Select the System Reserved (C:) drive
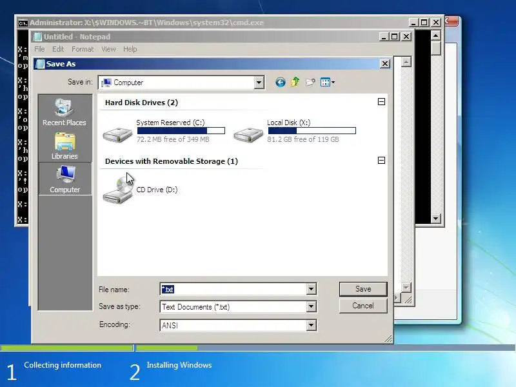Viewport: 516px width, 387px height. (164, 131)
